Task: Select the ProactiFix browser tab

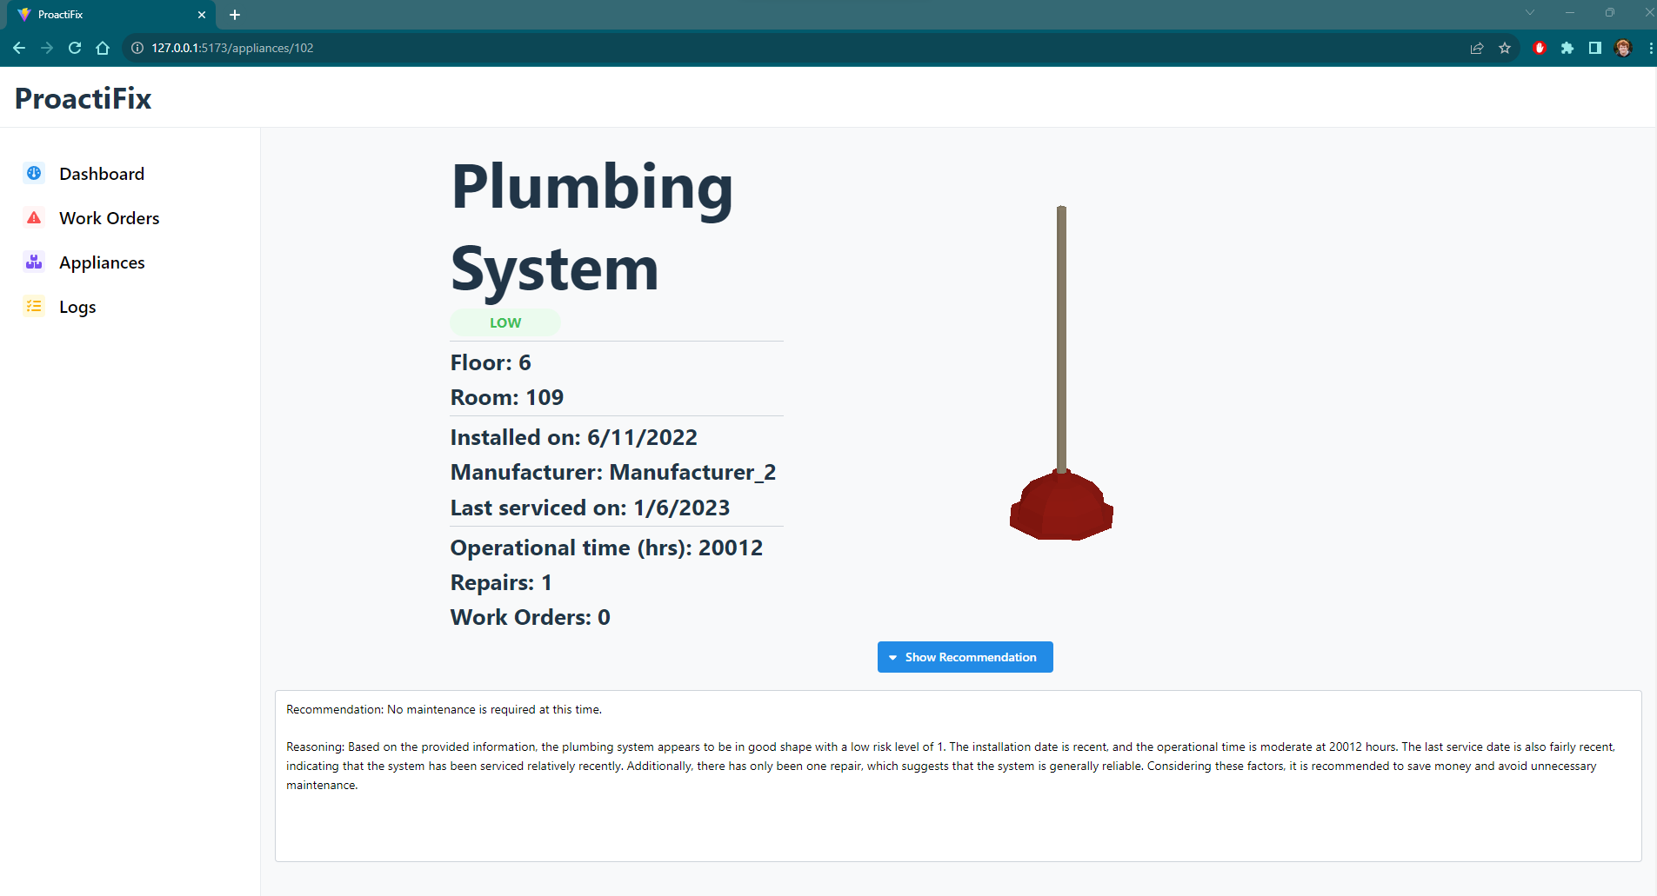Action: [x=110, y=15]
